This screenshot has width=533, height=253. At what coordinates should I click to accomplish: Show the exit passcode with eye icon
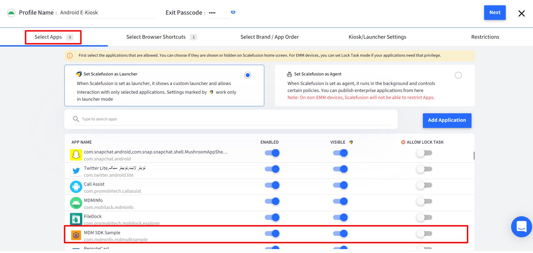click(x=233, y=12)
